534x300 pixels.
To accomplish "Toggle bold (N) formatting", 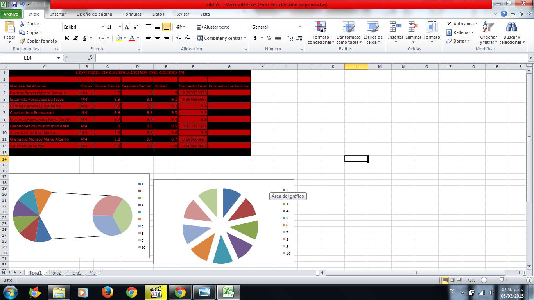I will (x=67, y=38).
